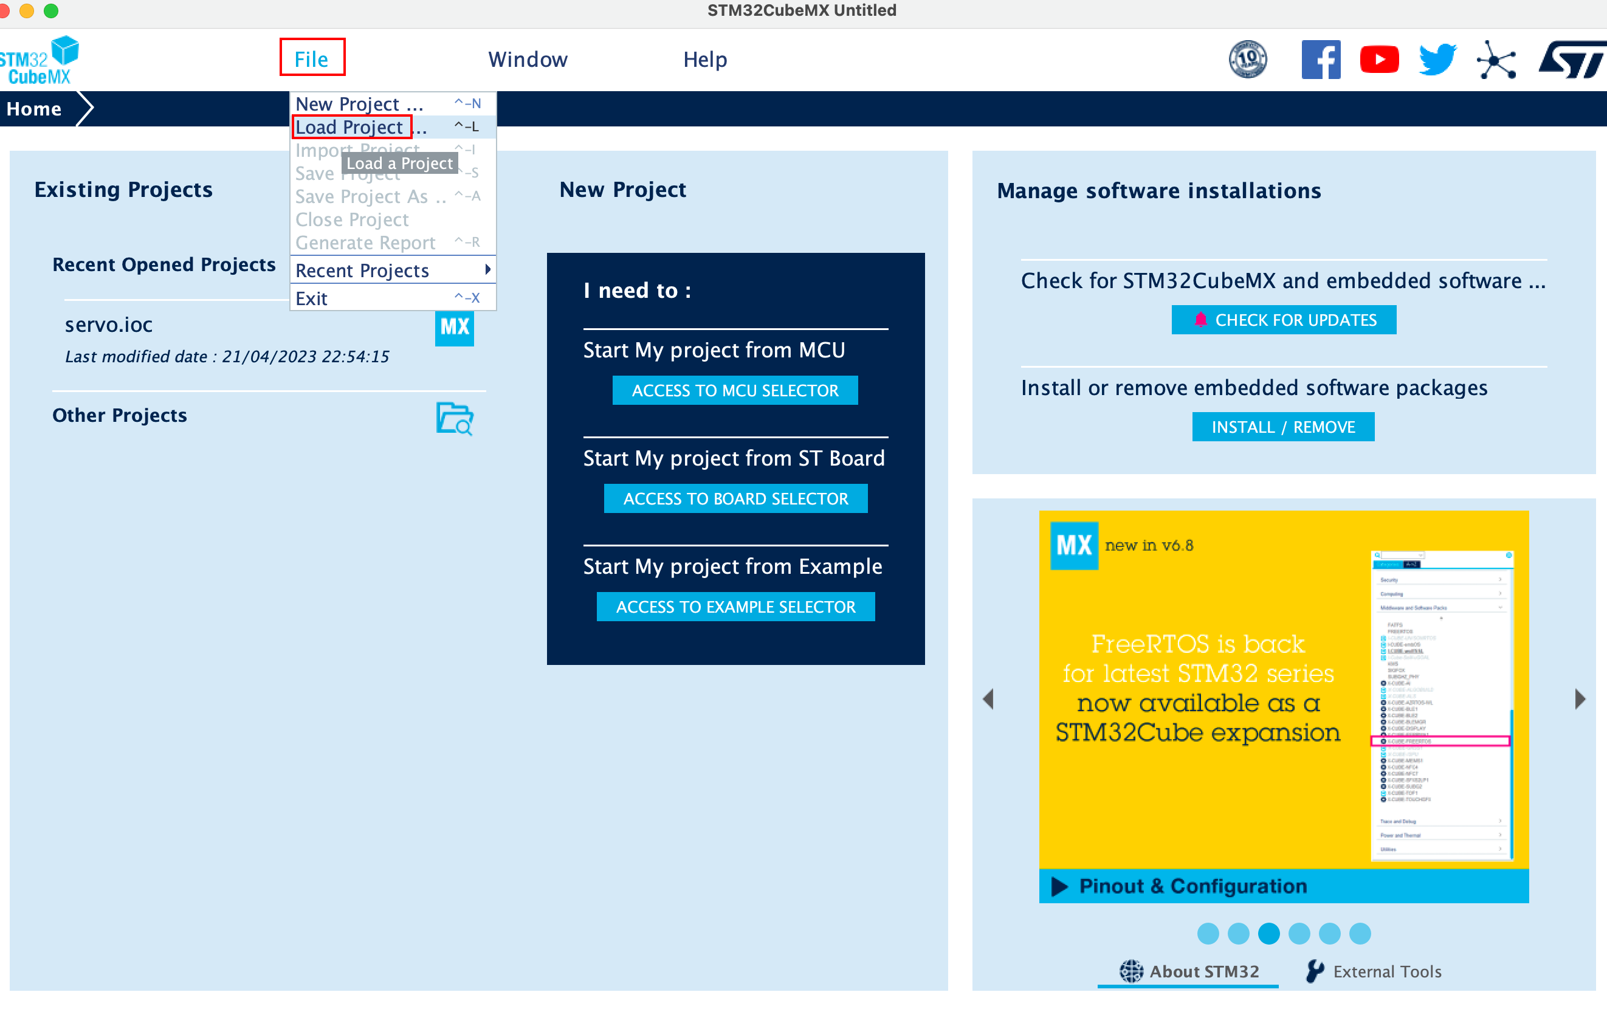Open the Facebook icon link

(x=1320, y=60)
